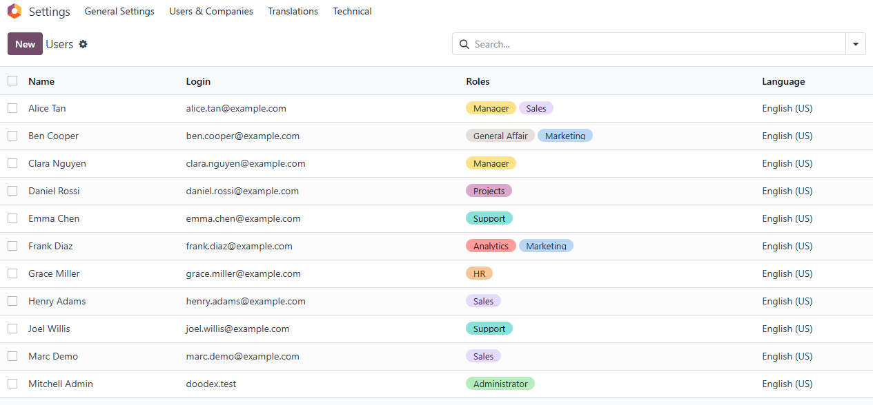Click the Odoo app logo icon
Image resolution: width=873 pixels, height=405 pixels.
pyautogui.click(x=14, y=11)
